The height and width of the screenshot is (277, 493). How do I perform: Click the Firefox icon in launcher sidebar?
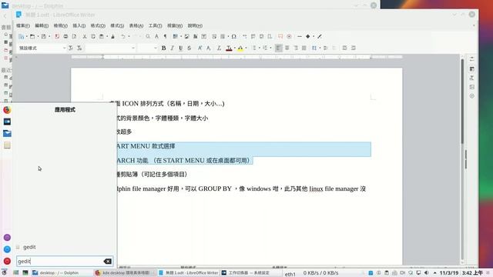click(x=7, y=110)
